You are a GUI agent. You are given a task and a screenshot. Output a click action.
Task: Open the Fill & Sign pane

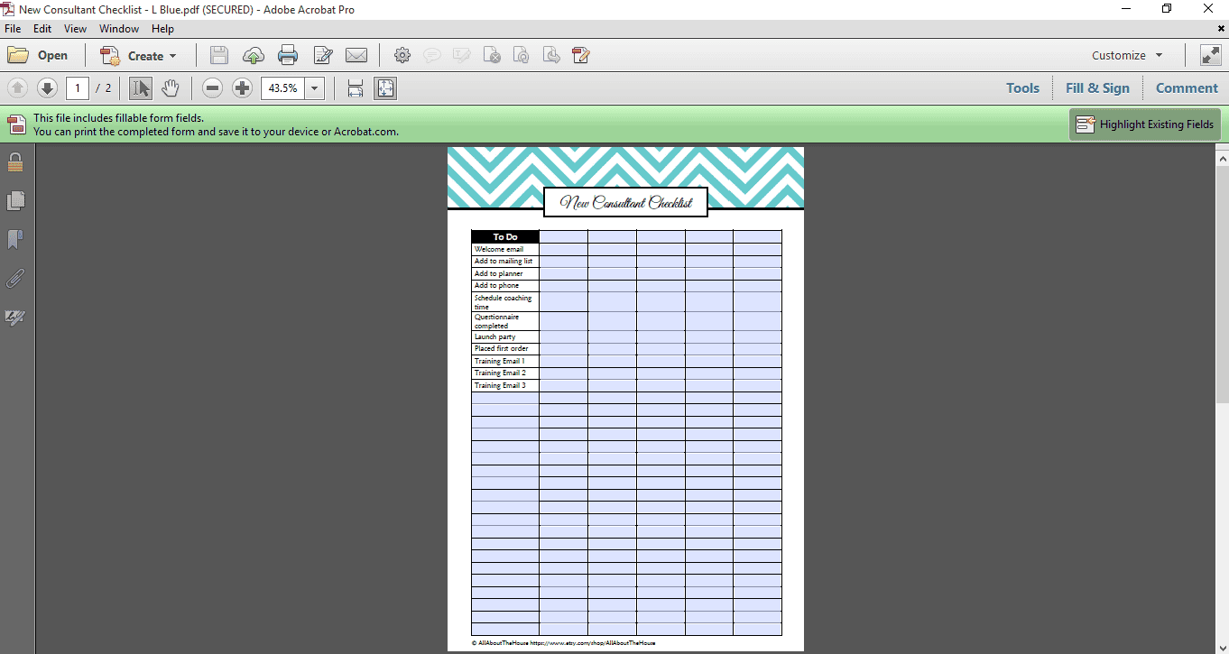point(1097,88)
